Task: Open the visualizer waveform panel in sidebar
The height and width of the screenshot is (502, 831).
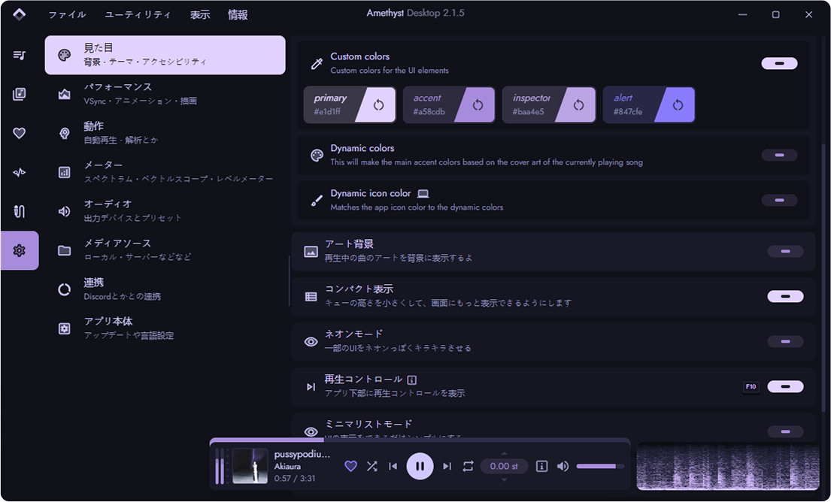Action: click(x=19, y=172)
